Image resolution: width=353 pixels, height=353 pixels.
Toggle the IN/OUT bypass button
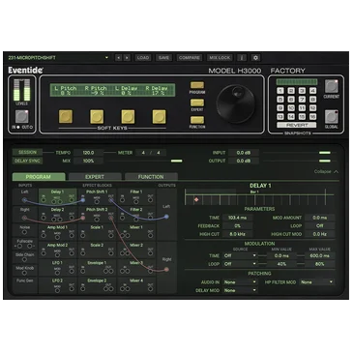pyautogui.click(x=22, y=116)
